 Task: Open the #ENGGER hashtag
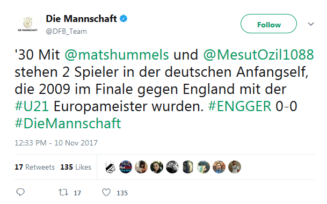pyautogui.click(x=239, y=106)
